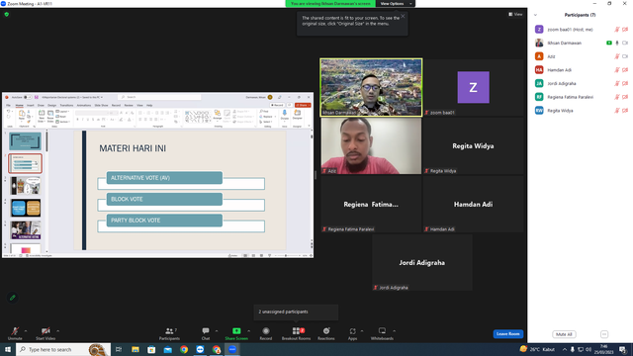
Task: Open the Participants panel from the toolbar
Action: [x=169, y=333]
